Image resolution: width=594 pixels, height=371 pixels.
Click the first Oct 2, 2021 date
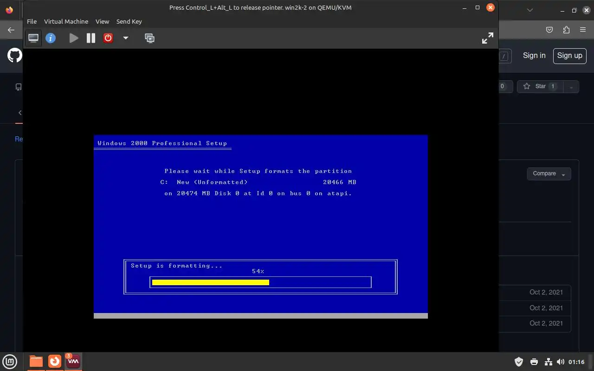pos(546,292)
